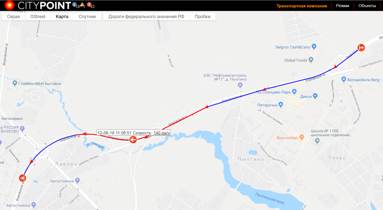
Task: Toggle the Дороги федерального значения РФ layer
Action: [x=146, y=16]
